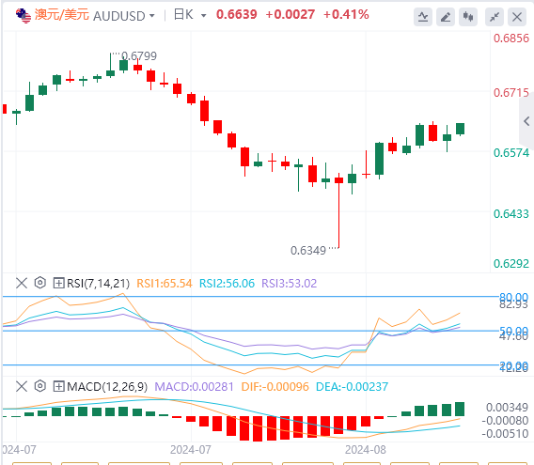
Task: Select the pencil drawing tool
Action: [x=446, y=17]
